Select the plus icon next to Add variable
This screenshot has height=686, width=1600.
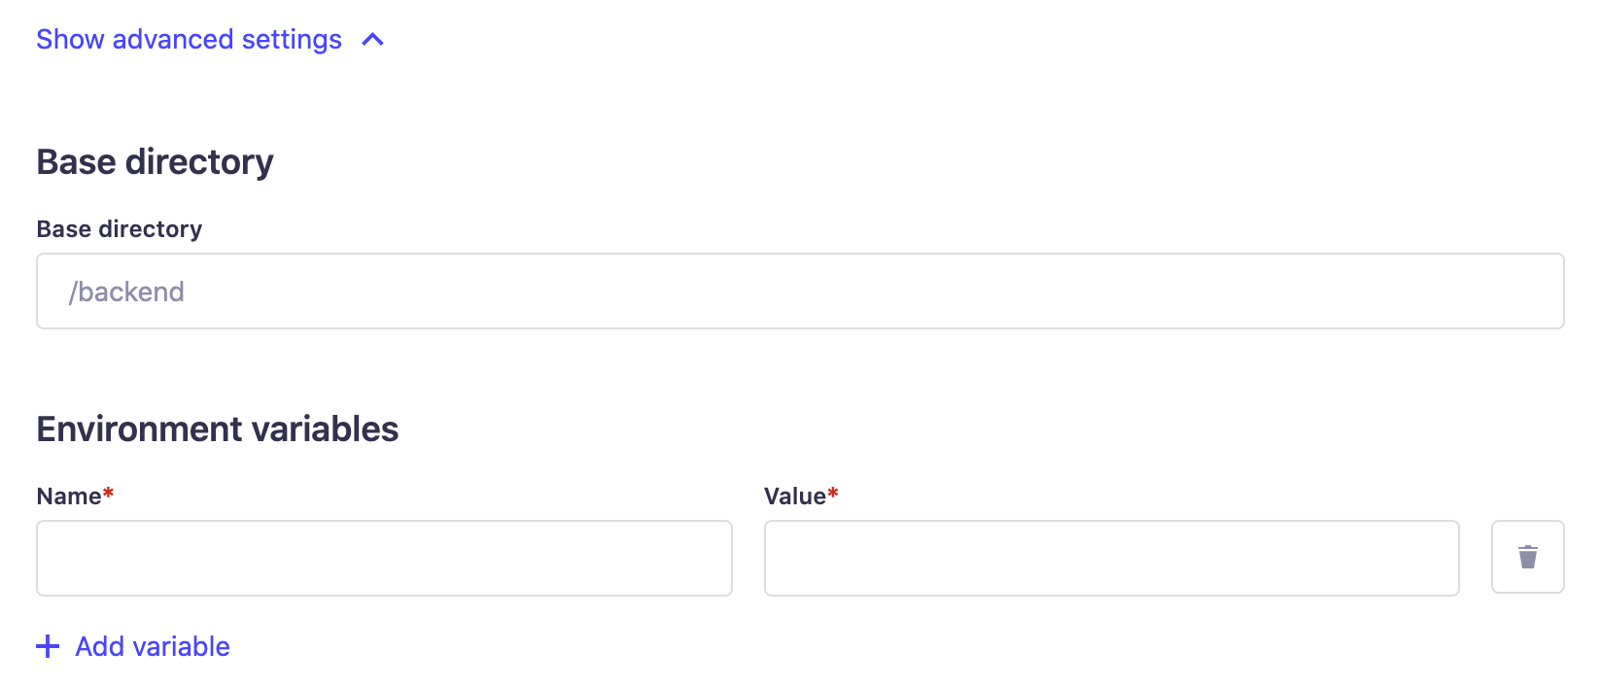pos(48,646)
